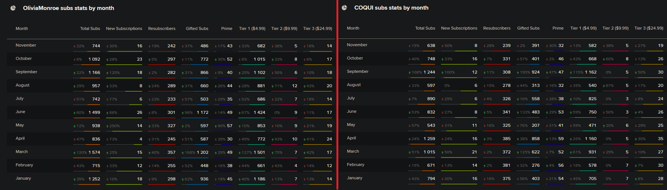Sort OliviaMonroe table by Total Subs column
Image resolution: width=667 pixels, height=190 pixels.
[x=90, y=28]
